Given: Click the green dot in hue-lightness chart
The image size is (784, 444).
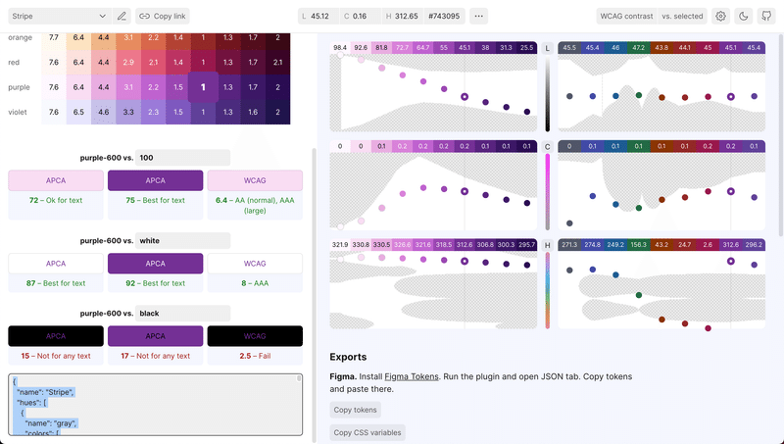Looking at the screenshot, I should (639, 95).
